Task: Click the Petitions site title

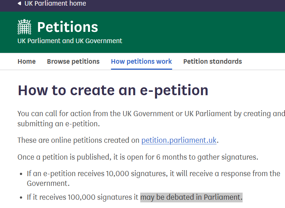Action: click(x=67, y=27)
